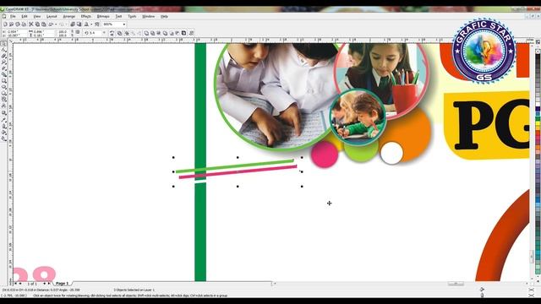Open the Tools menu

coord(132,16)
